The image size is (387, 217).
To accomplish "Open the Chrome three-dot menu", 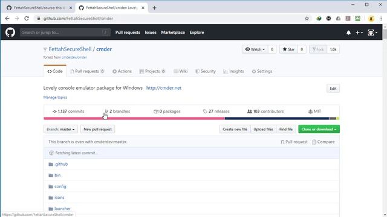I will [x=381, y=19].
